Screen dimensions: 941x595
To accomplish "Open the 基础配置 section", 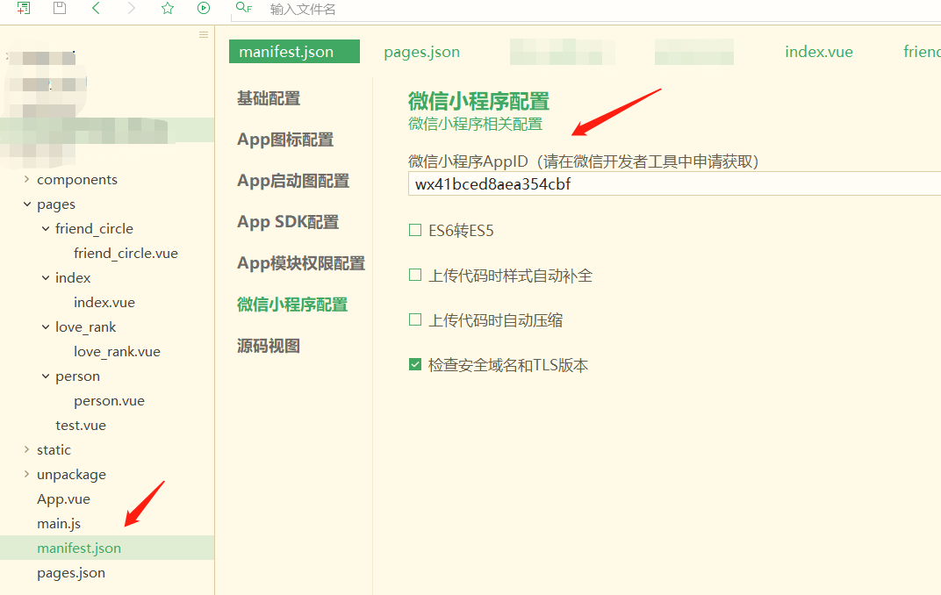I will click(269, 98).
